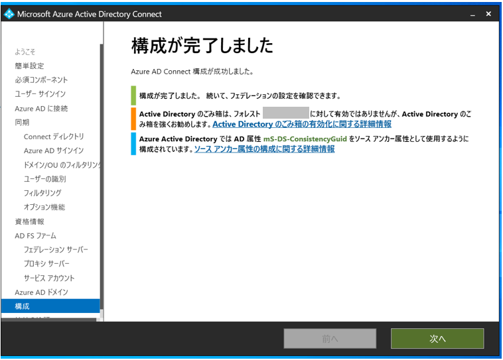Open プロキシ サーバー sub-step
This screenshot has height=360, width=503.
46,263
